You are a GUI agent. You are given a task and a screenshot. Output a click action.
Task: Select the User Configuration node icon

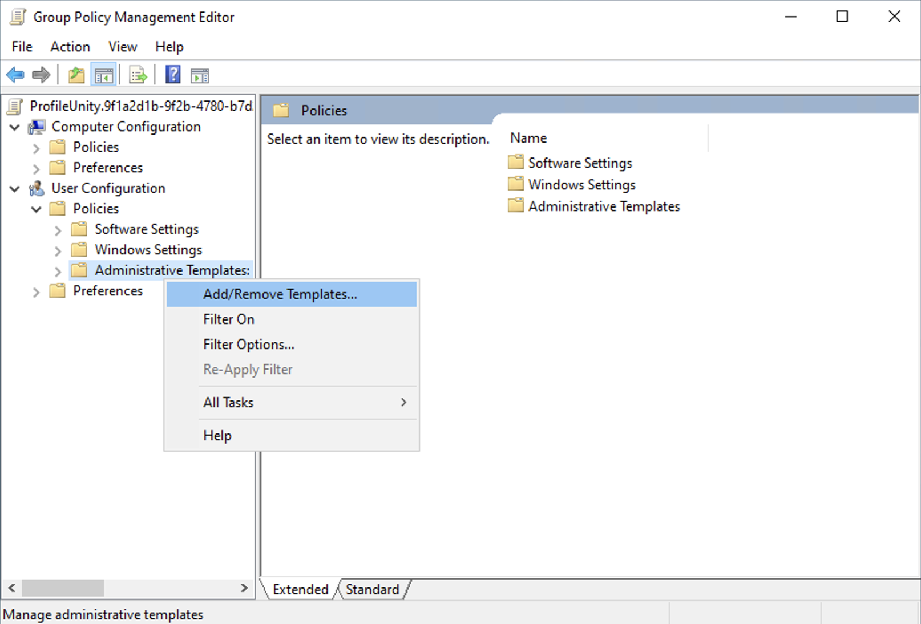tap(37, 188)
